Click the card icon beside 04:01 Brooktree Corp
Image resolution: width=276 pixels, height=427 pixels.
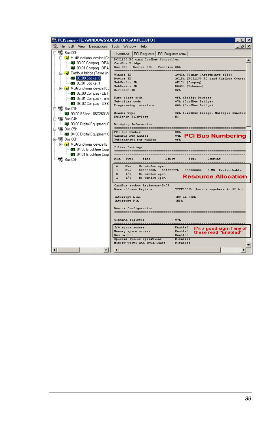click(73, 155)
